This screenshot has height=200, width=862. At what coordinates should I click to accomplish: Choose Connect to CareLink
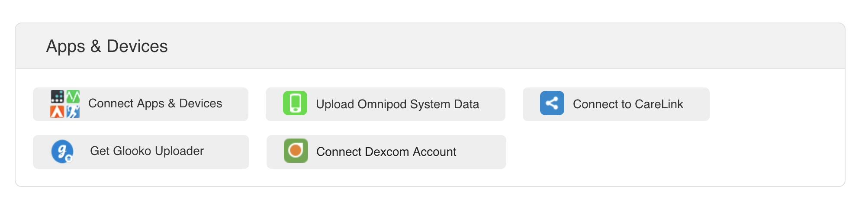(616, 104)
